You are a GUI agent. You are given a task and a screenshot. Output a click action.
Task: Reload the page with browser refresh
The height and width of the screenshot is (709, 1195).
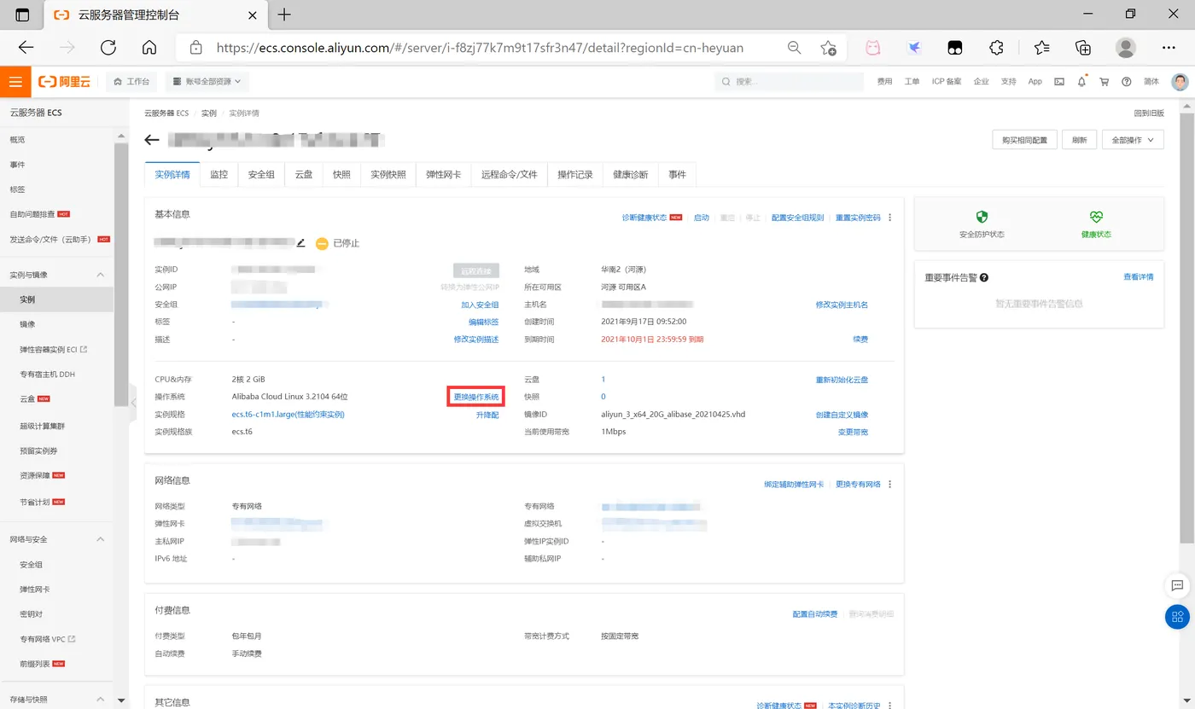pyautogui.click(x=108, y=48)
